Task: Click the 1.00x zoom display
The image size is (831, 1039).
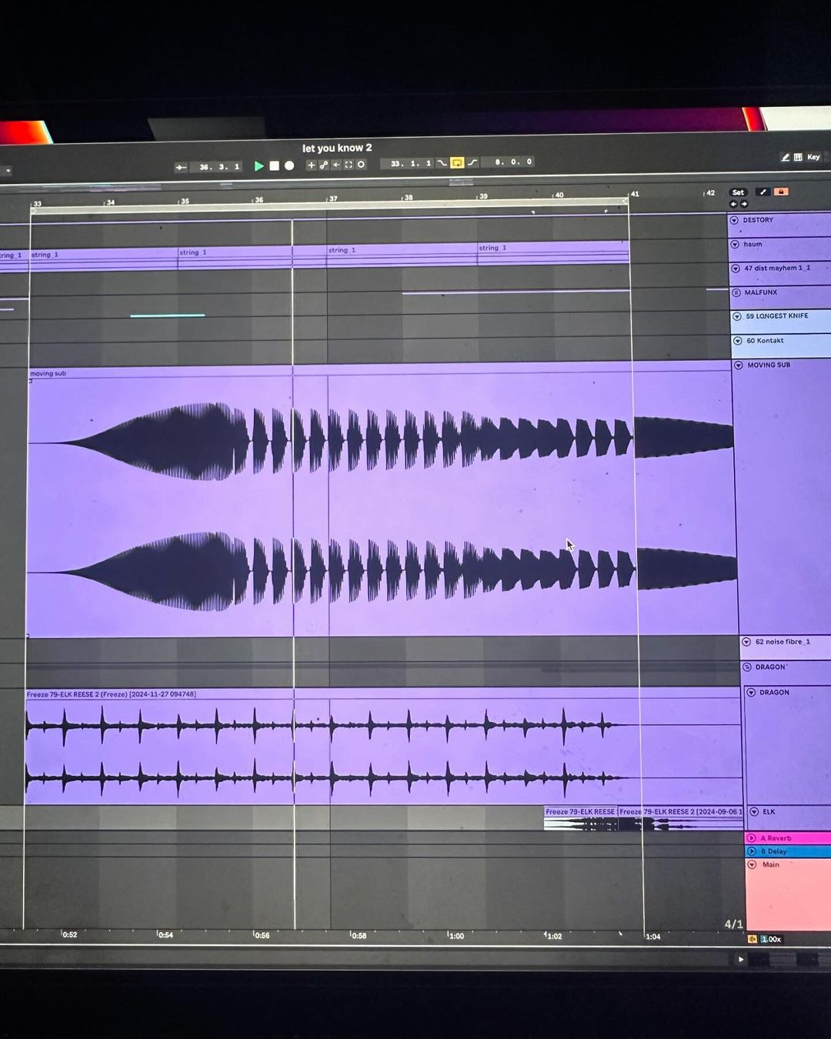Action: [771, 939]
